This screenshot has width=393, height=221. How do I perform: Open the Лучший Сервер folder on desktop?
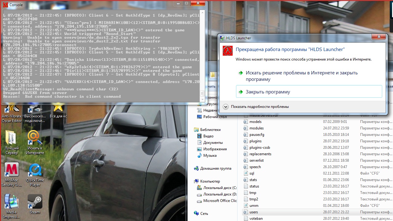pyautogui.click(x=12, y=142)
